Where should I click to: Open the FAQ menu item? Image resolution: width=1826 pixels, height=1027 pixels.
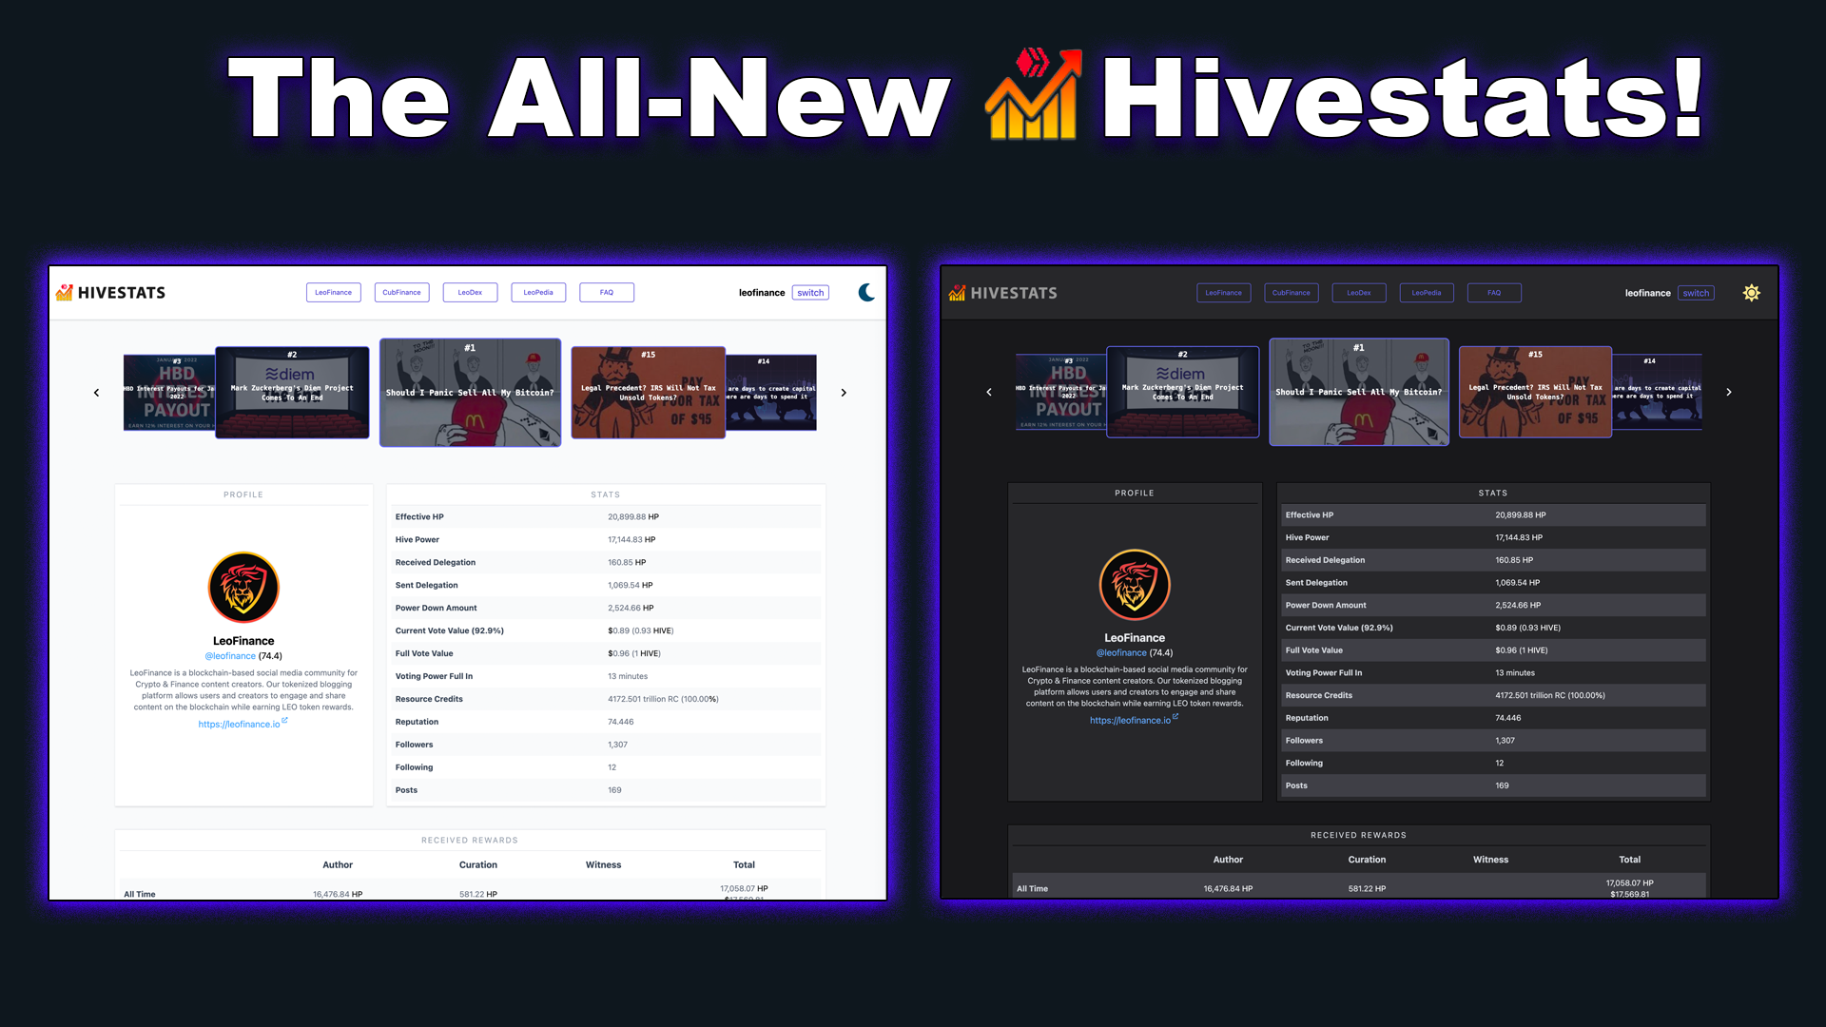point(605,291)
